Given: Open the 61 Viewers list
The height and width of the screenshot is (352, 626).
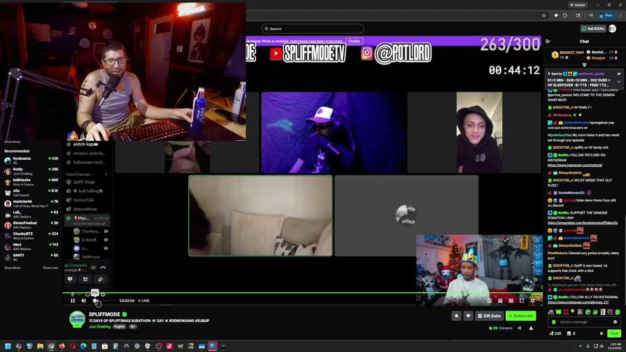Looking at the screenshot, I should 500,328.
